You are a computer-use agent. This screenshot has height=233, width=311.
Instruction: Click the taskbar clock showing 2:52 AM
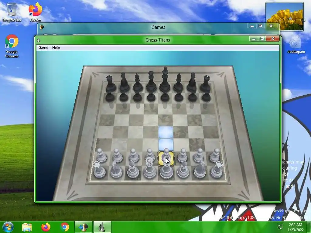tap(296, 227)
